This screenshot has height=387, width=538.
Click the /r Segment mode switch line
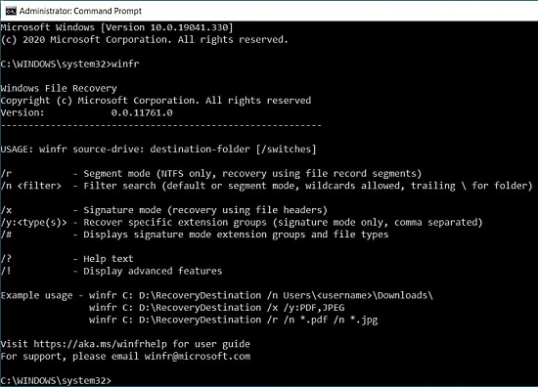coord(211,173)
